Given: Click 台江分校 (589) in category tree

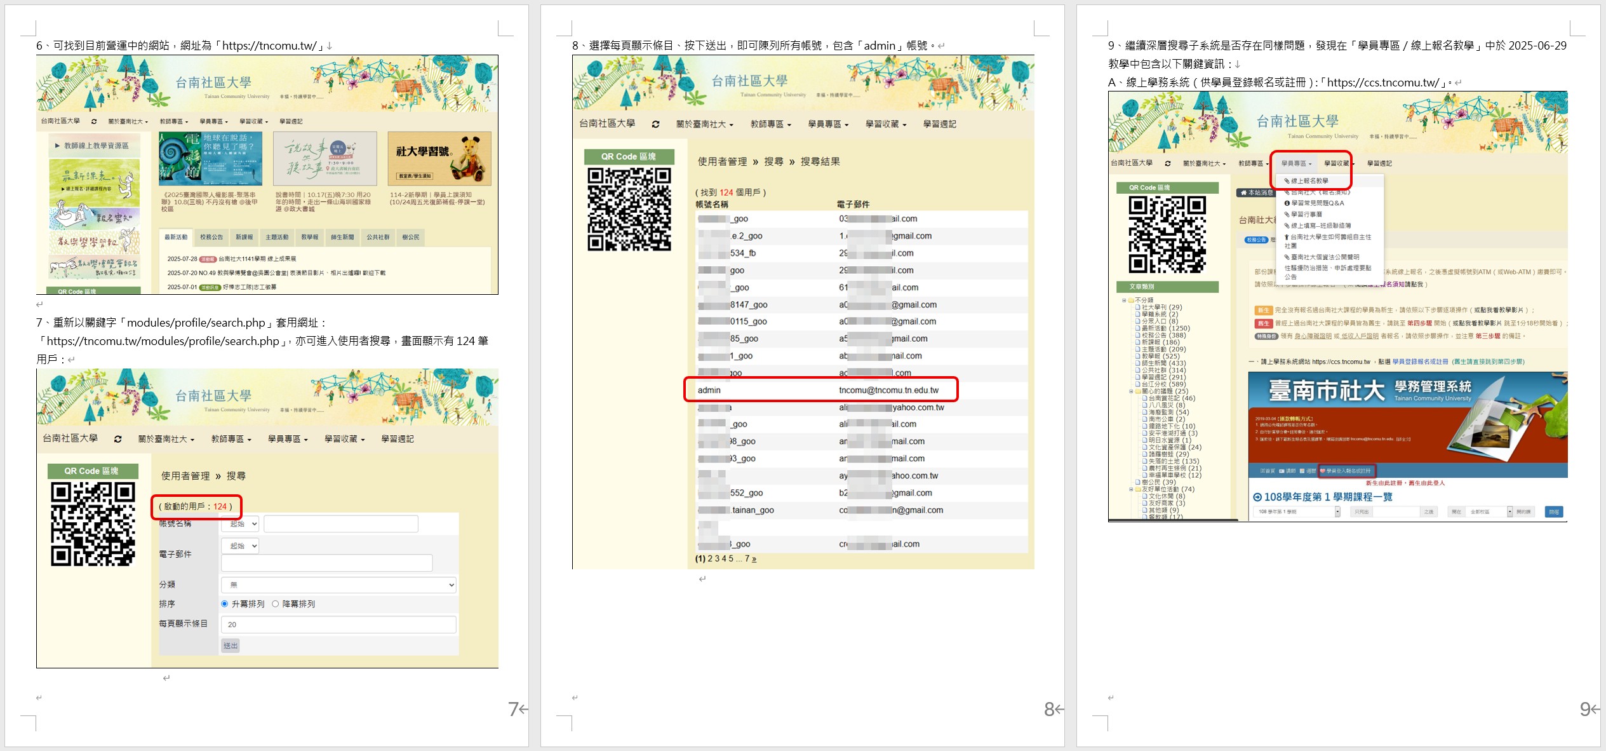Looking at the screenshot, I should [x=1163, y=384].
